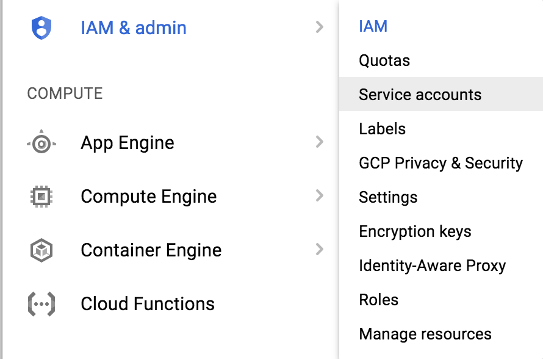Open Encryption keys entry
The image size is (543, 359).
tap(415, 232)
